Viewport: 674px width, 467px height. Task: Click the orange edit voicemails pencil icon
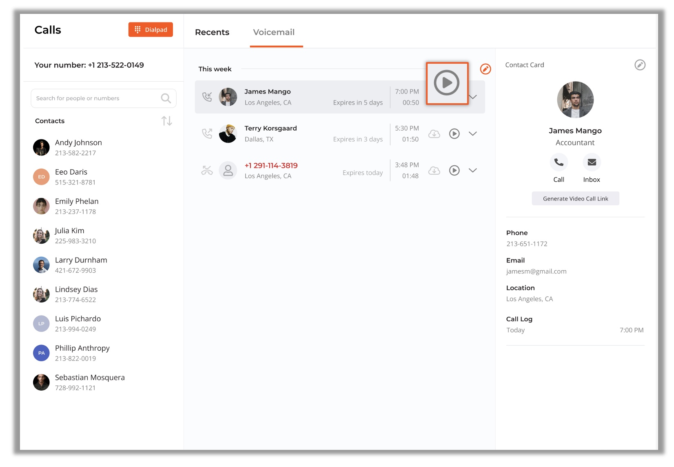486,69
